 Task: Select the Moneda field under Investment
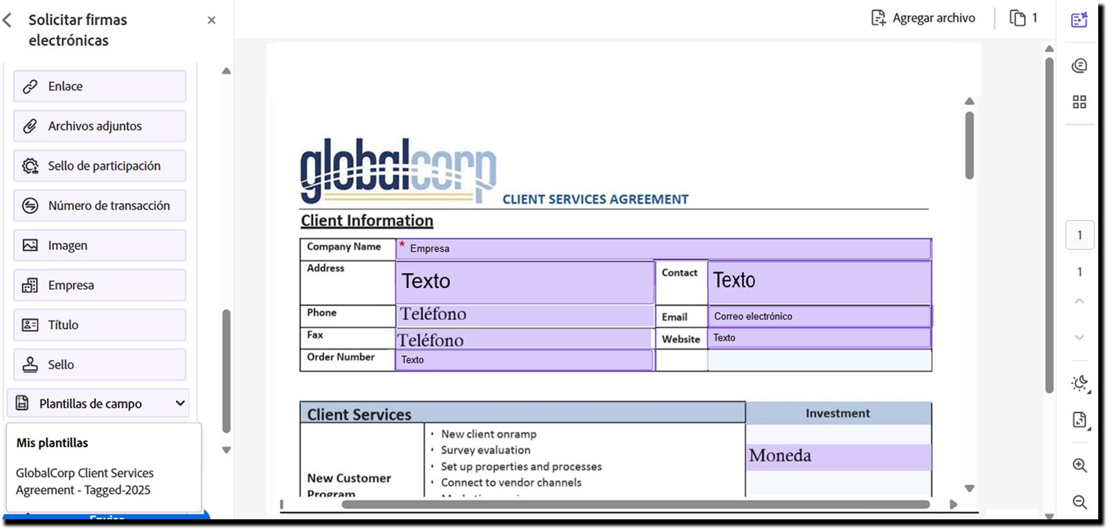pos(839,457)
